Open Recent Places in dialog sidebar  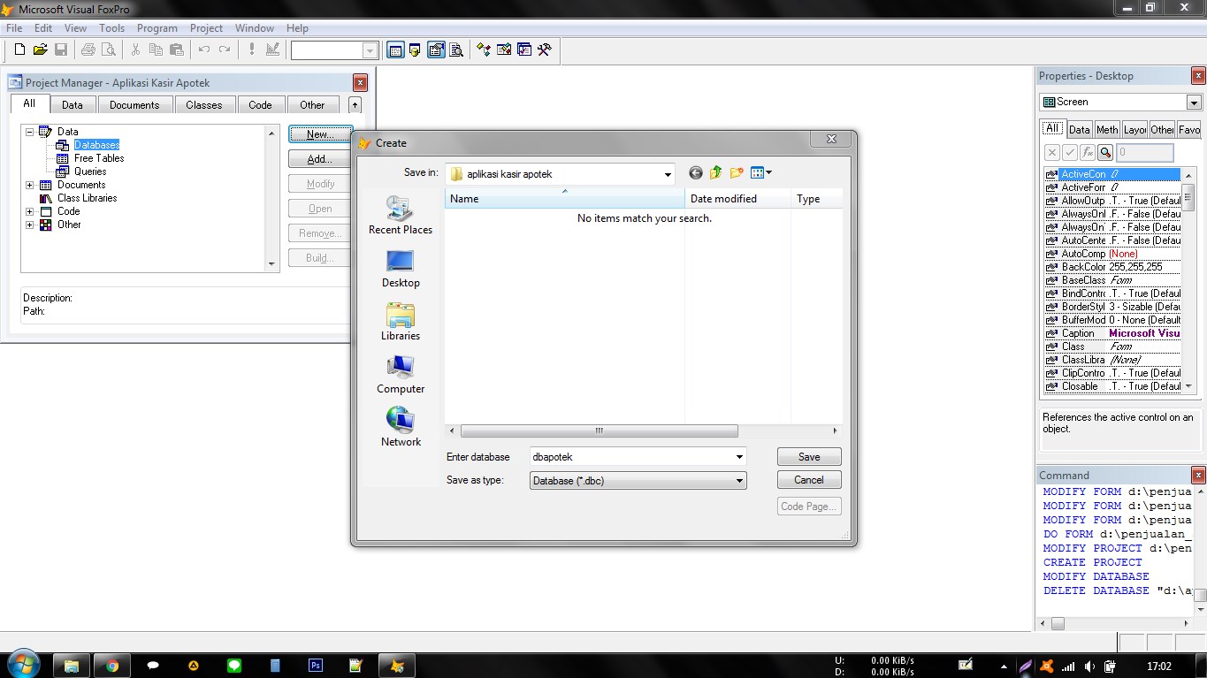(x=401, y=215)
